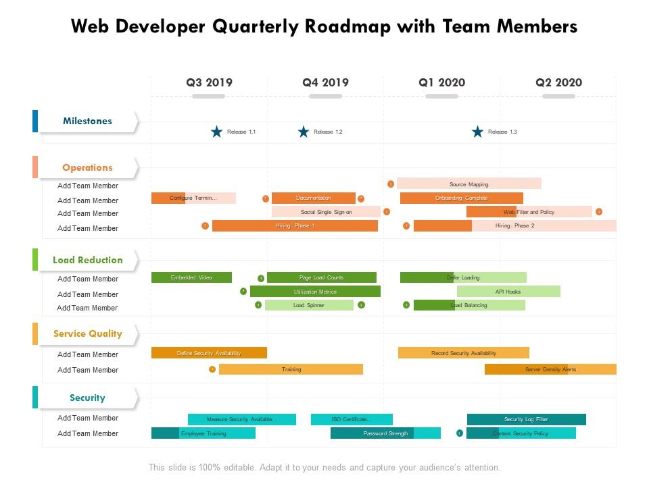Click the Q3 2019 quarter heading

pyautogui.click(x=209, y=82)
